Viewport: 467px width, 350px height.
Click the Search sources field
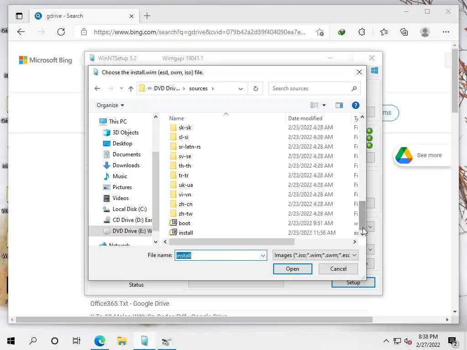[x=314, y=88]
